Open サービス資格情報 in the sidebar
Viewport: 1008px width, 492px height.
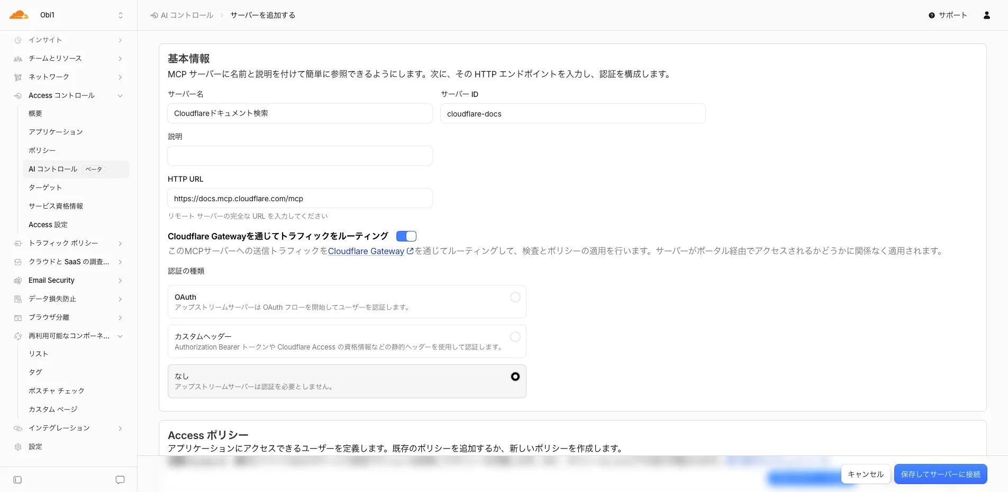click(56, 206)
